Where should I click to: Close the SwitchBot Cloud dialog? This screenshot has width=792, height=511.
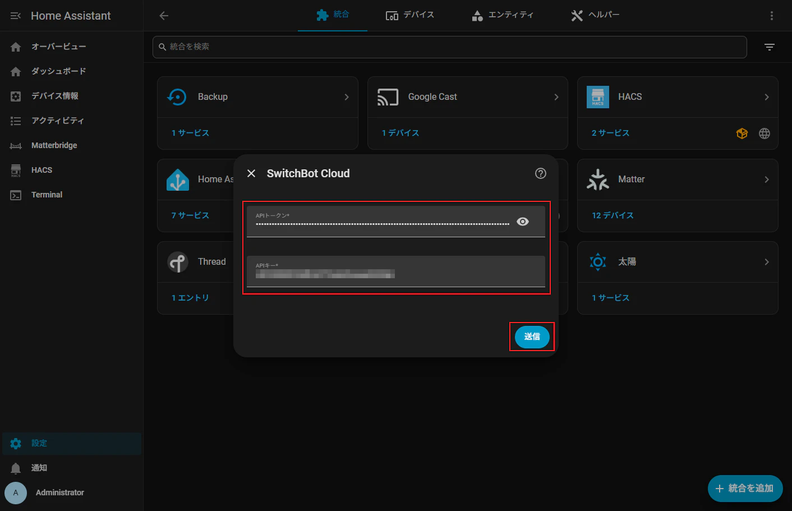(251, 173)
